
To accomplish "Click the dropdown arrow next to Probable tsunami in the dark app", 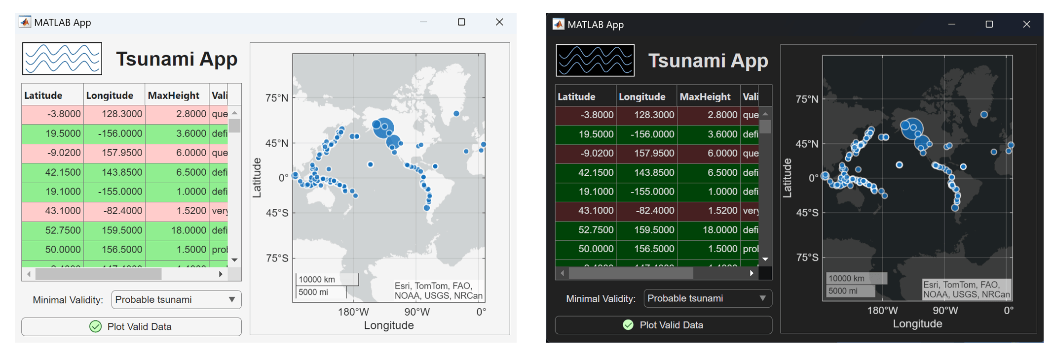I will pyautogui.click(x=762, y=298).
